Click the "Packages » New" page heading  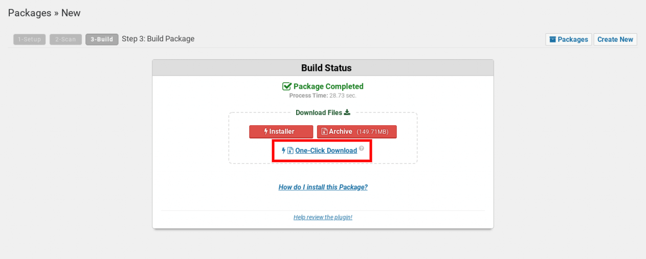(x=44, y=13)
